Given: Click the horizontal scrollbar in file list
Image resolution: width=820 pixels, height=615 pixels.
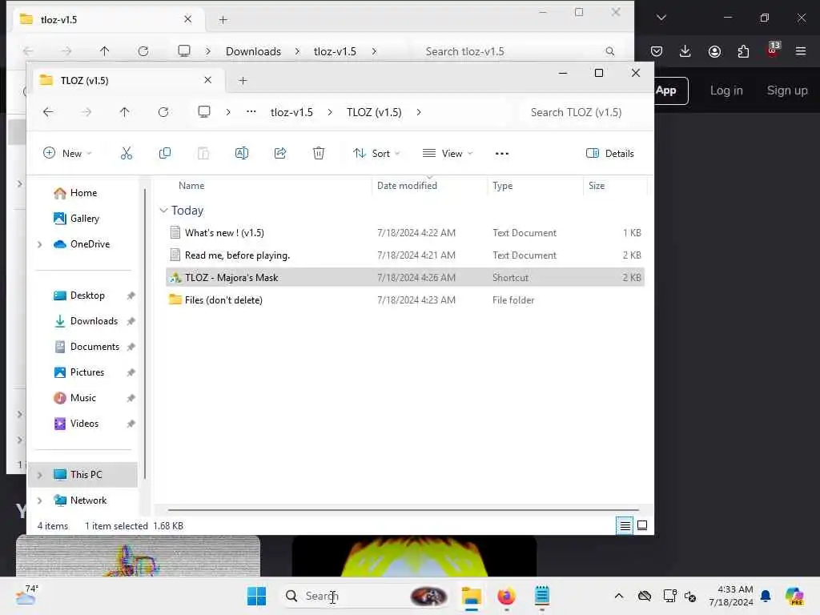Looking at the screenshot, I should tap(404, 509).
